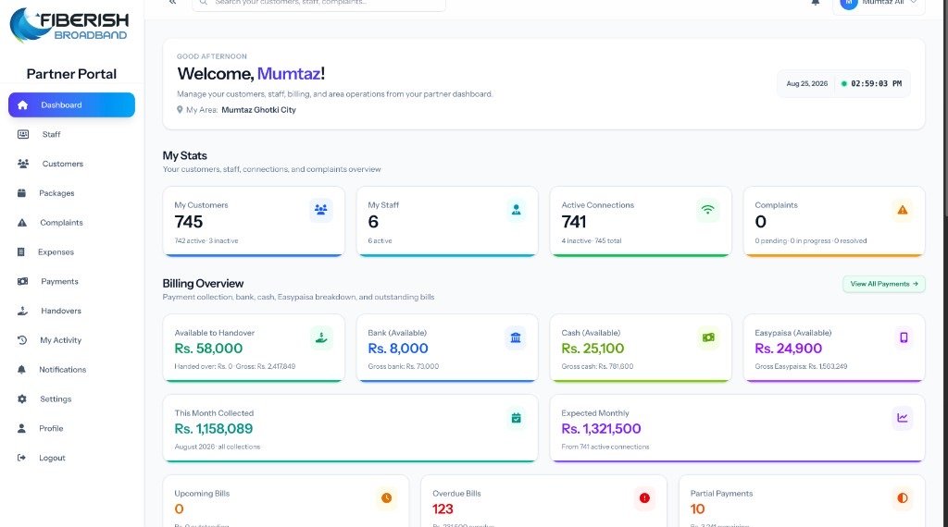Click the Mumtaz Ghotki City area text

pos(259,110)
